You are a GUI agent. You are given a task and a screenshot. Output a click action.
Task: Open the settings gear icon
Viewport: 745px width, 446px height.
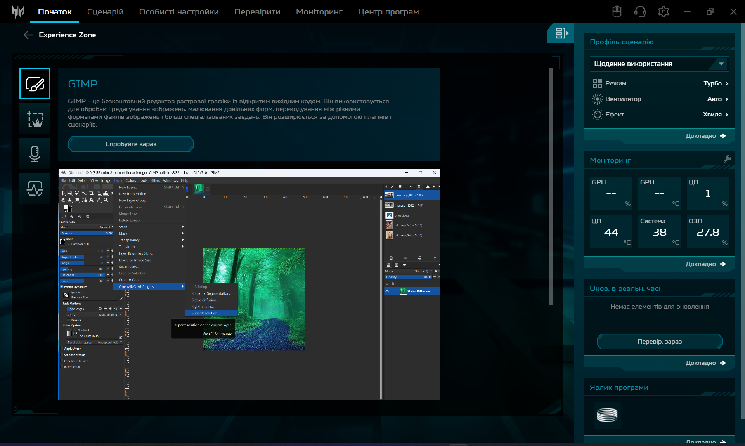(664, 12)
